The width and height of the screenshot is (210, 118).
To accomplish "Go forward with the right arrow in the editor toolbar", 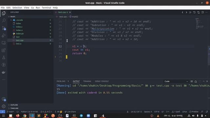I will tap(186, 12).
